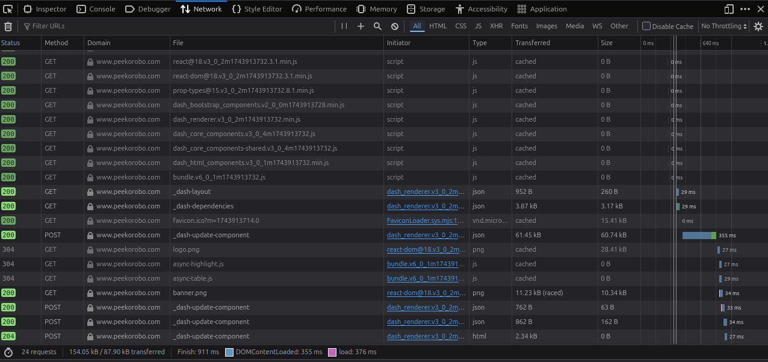Screen dimensions: 768x362
Task: Start performance analysis stopwatch icon
Action: click(8, 352)
